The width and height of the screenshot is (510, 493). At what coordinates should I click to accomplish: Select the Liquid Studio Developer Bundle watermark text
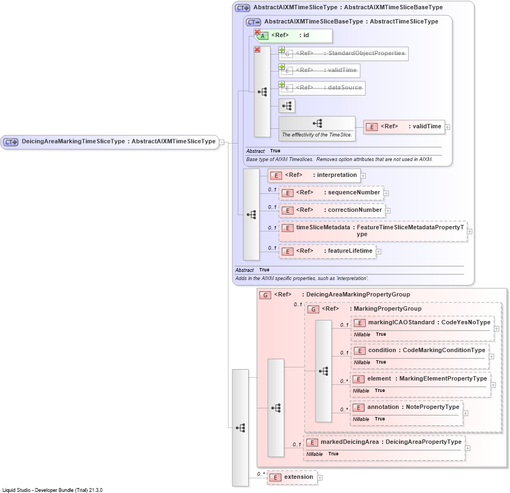point(52,490)
